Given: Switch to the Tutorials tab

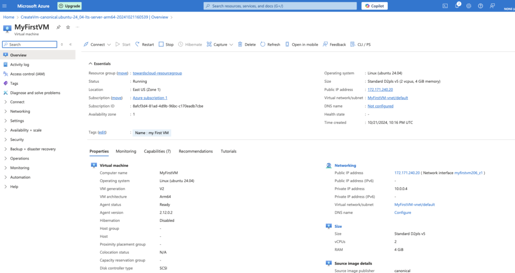Looking at the screenshot, I should (x=229, y=152).
